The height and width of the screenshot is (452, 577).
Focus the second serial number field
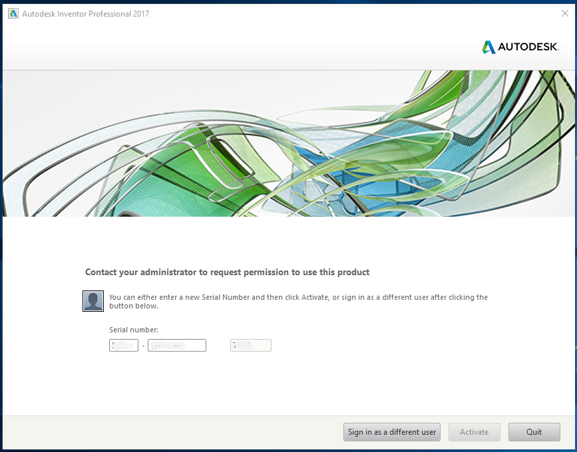point(177,346)
